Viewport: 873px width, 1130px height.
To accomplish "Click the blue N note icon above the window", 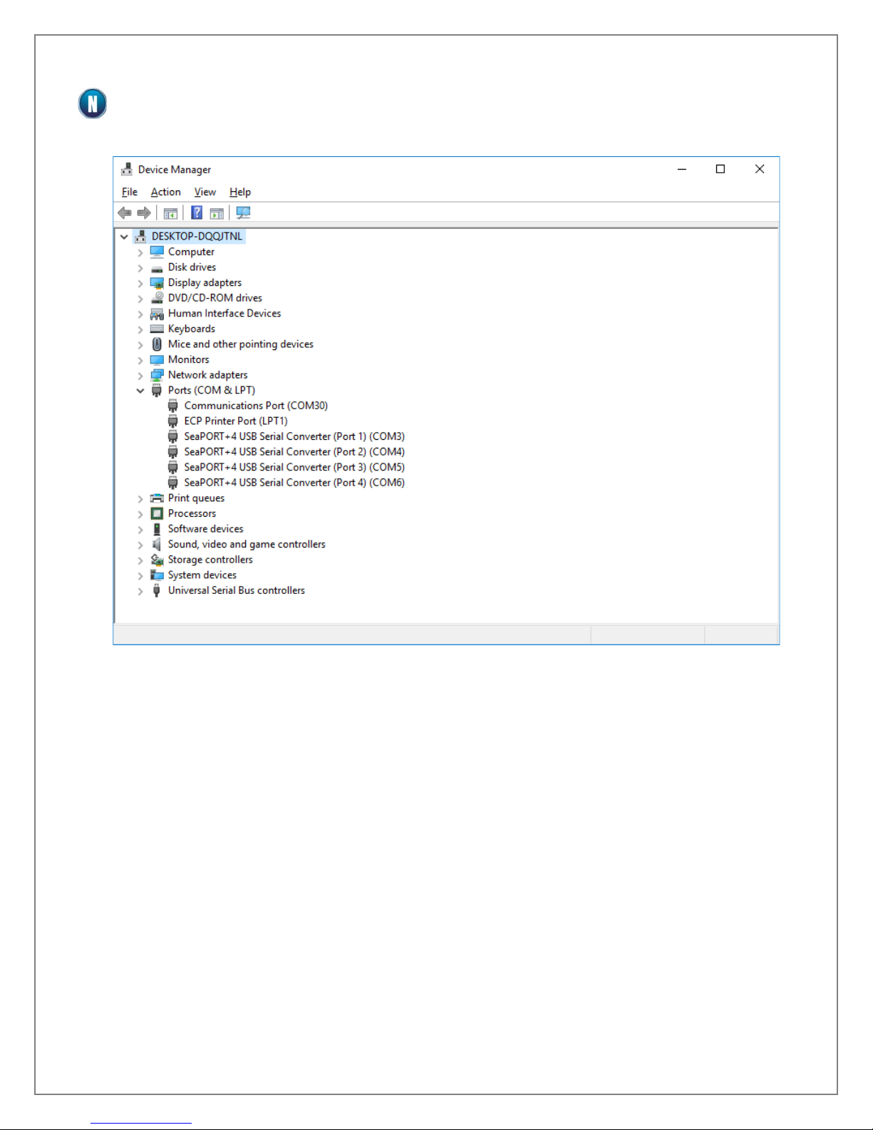I will pyautogui.click(x=93, y=103).
